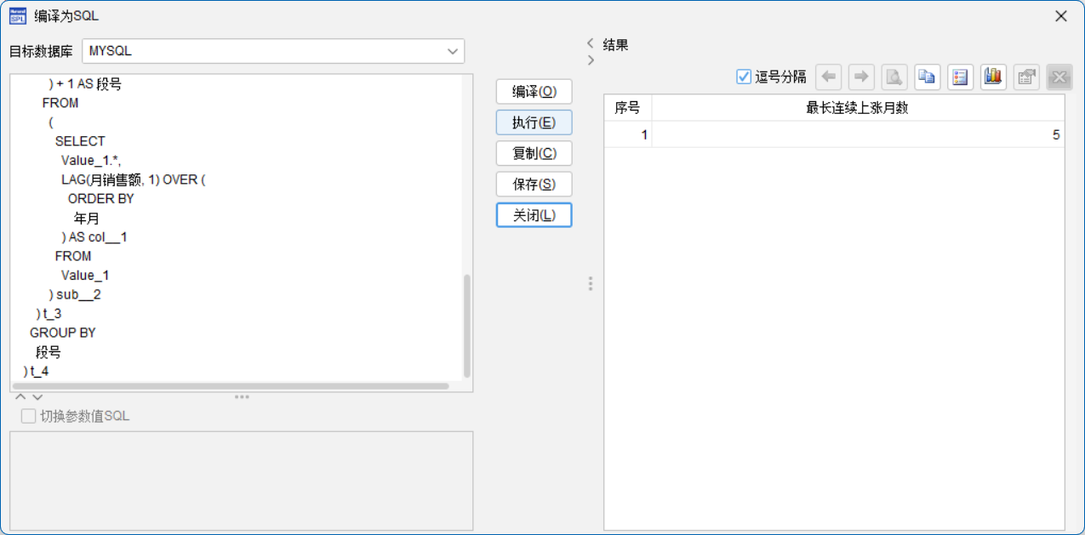1085x535 pixels.
Task: Click the SPL app icon in title bar
Action: tap(17, 16)
